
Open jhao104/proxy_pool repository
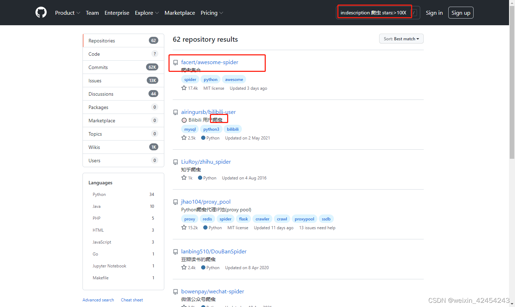point(206,202)
